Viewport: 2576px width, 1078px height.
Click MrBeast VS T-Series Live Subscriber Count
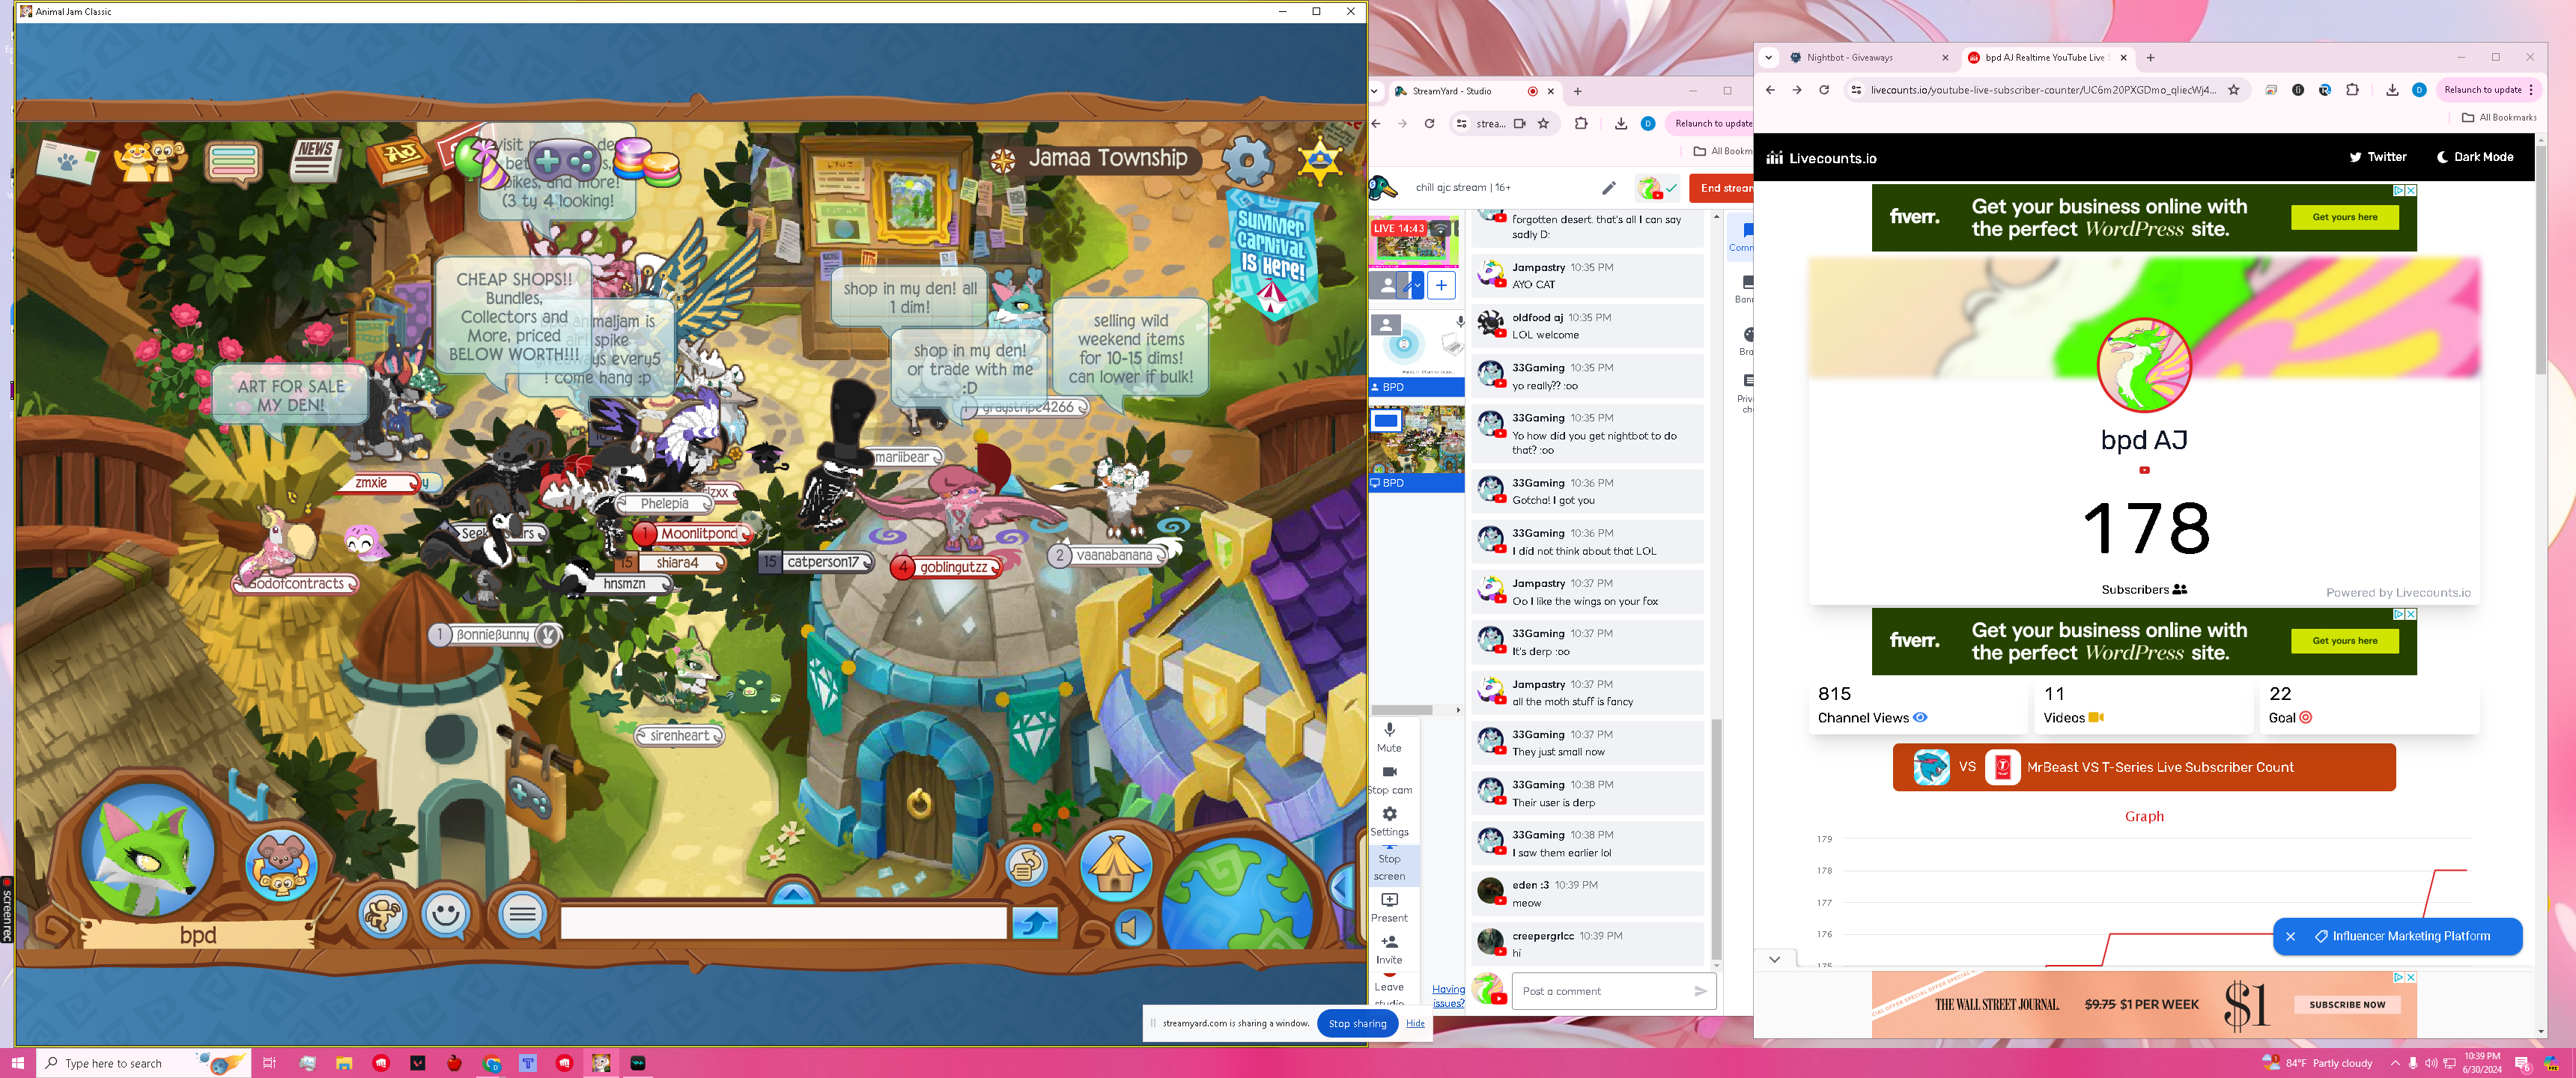coord(2143,767)
